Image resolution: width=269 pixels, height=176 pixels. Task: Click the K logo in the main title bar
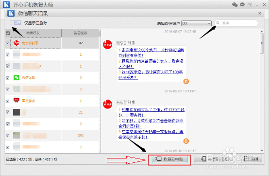6,4
